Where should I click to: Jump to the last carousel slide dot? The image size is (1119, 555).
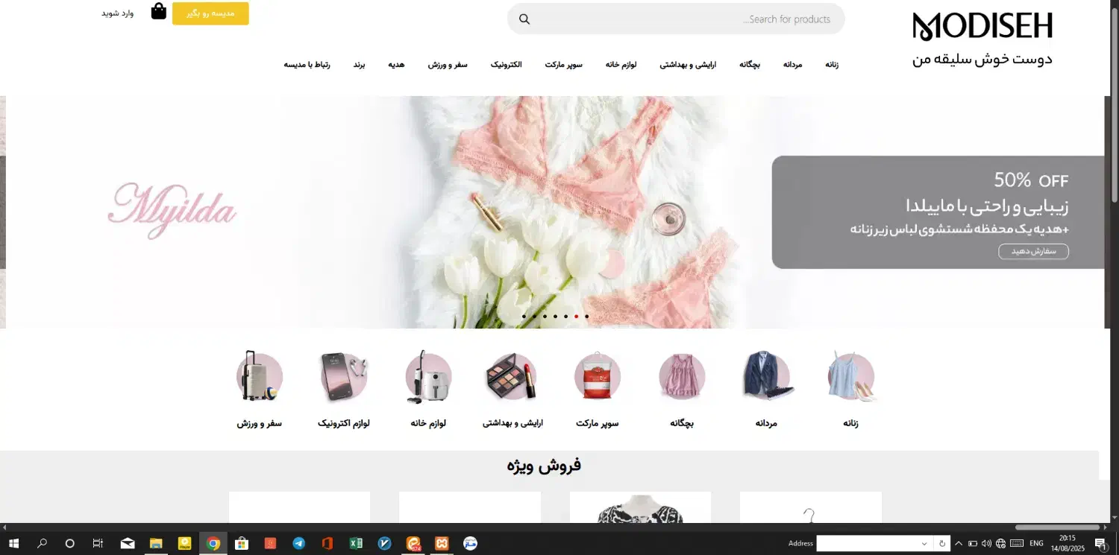[586, 317]
